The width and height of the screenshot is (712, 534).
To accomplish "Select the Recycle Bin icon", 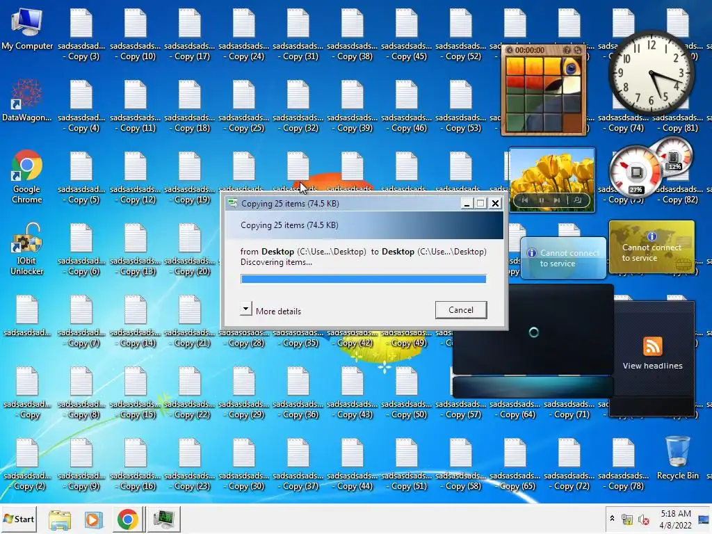I will coord(677,458).
